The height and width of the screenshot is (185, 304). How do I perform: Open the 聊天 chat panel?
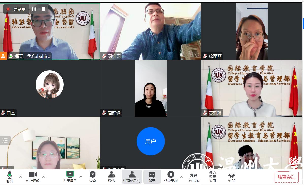[152, 177]
